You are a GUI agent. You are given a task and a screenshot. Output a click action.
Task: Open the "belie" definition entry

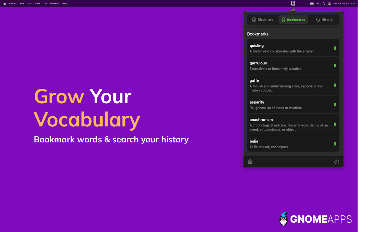click(287, 144)
